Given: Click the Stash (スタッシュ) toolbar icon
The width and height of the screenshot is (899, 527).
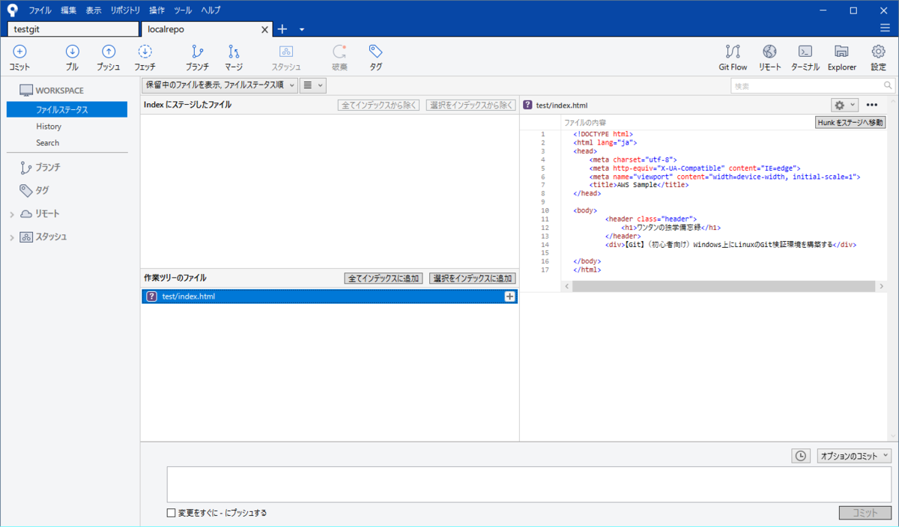Looking at the screenshot, I should (x=286, y=52).
